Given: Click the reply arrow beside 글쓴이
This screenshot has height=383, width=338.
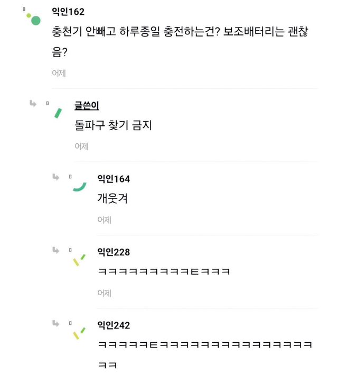Looking at the screenshot, I should (33, 104).
